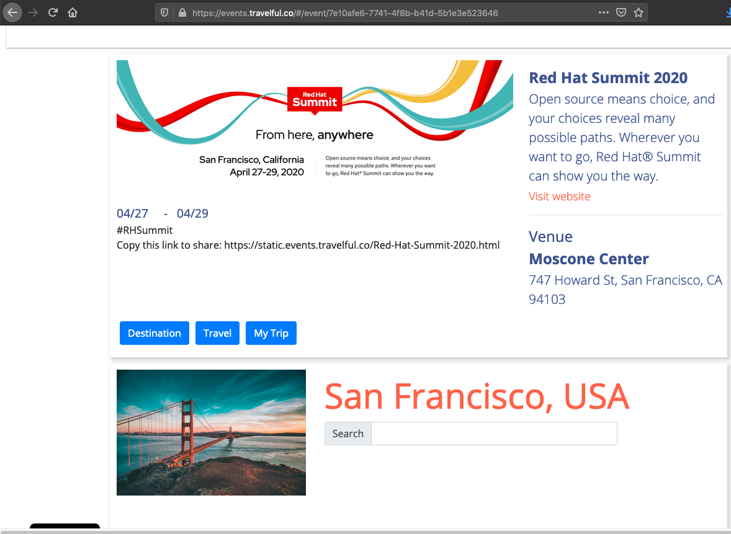Click the Golden Gate Bridge photo
The width and height of the screenshot is (731, 534).
coord(211,432)
